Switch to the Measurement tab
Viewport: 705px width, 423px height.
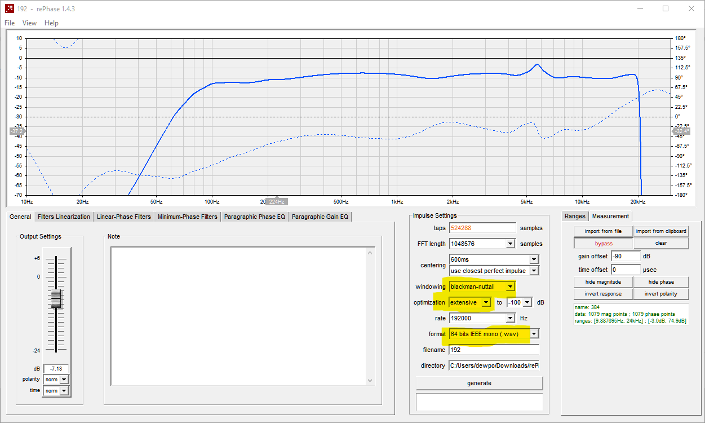coord(610,216)
